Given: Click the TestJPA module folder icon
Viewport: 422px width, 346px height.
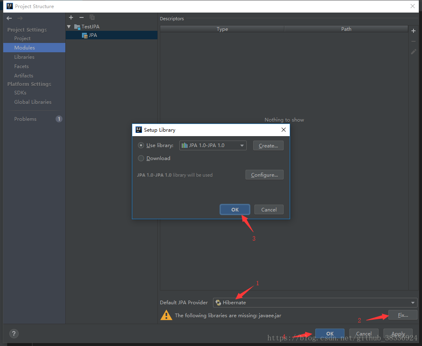Looking at the screenshot, I should (77, 27).
